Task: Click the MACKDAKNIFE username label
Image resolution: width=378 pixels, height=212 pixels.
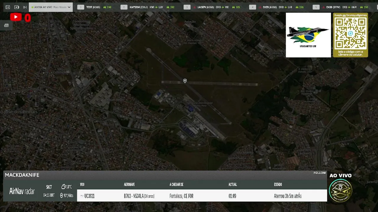Action: 22,175
